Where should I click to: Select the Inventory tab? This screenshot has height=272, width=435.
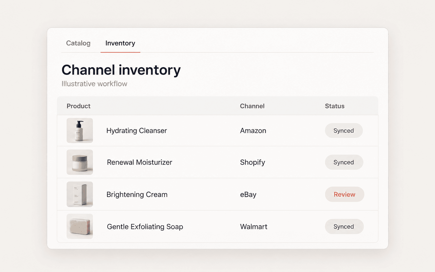(x=120, y=43)
